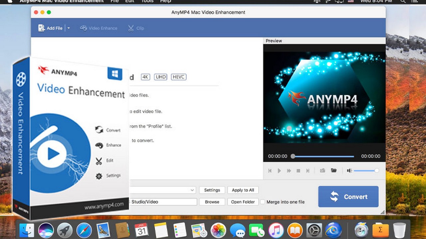Adjust the volume slider
Screen dimensions: 426x239
click(365, 171)
